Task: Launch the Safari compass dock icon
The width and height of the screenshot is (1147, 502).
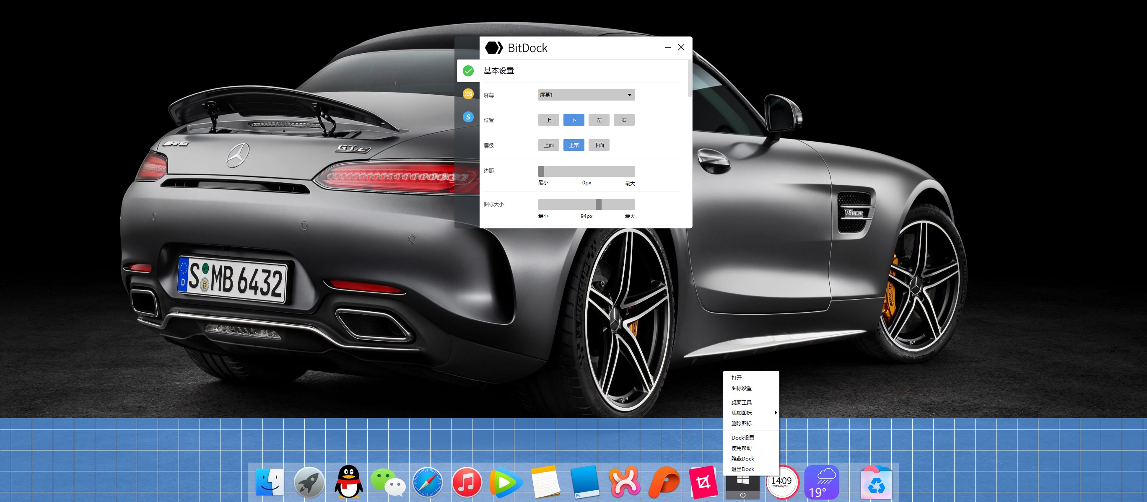Action: tap(428, 482)
